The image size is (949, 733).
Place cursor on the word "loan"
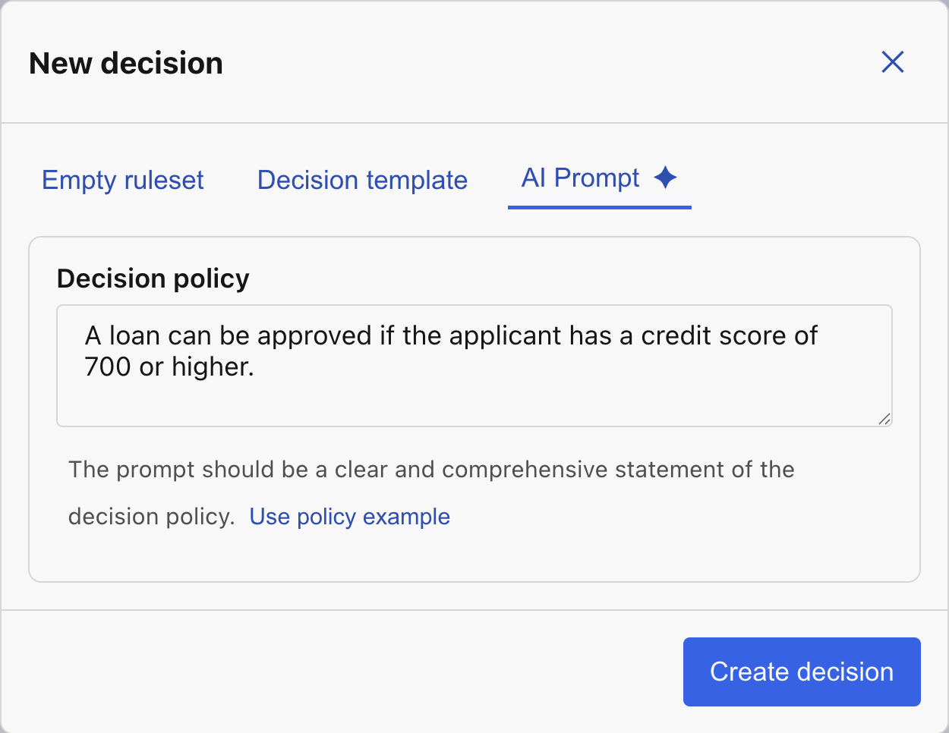click(134, 336)
